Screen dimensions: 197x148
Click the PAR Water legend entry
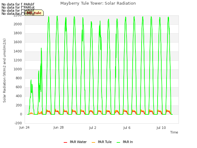click(x=75, y=142)
